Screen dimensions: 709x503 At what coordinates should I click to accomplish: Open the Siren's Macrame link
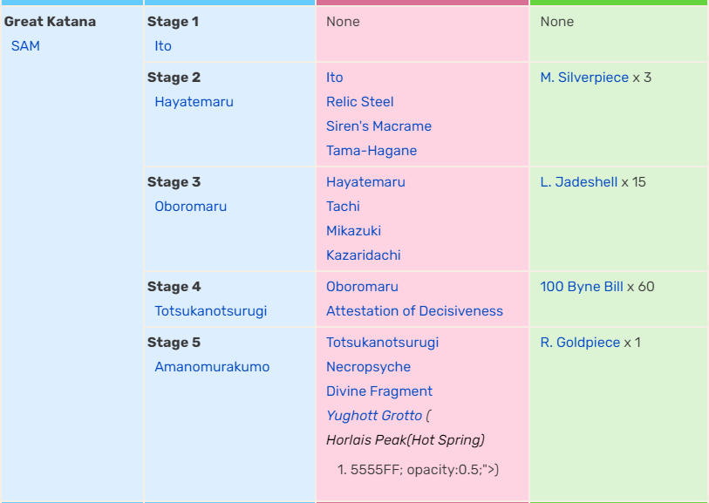(378, 126)
